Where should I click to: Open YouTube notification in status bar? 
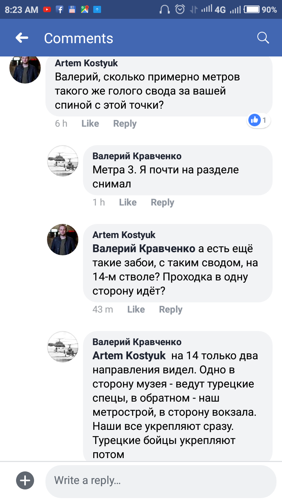coord(47,10)
